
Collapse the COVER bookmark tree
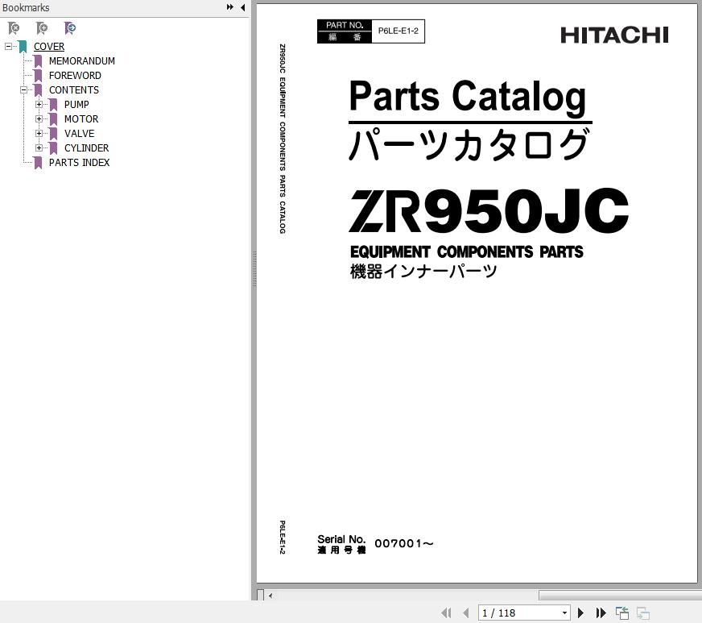coord(8,46)
